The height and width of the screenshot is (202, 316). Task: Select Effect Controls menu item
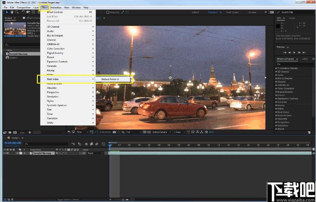coord(68,12)
